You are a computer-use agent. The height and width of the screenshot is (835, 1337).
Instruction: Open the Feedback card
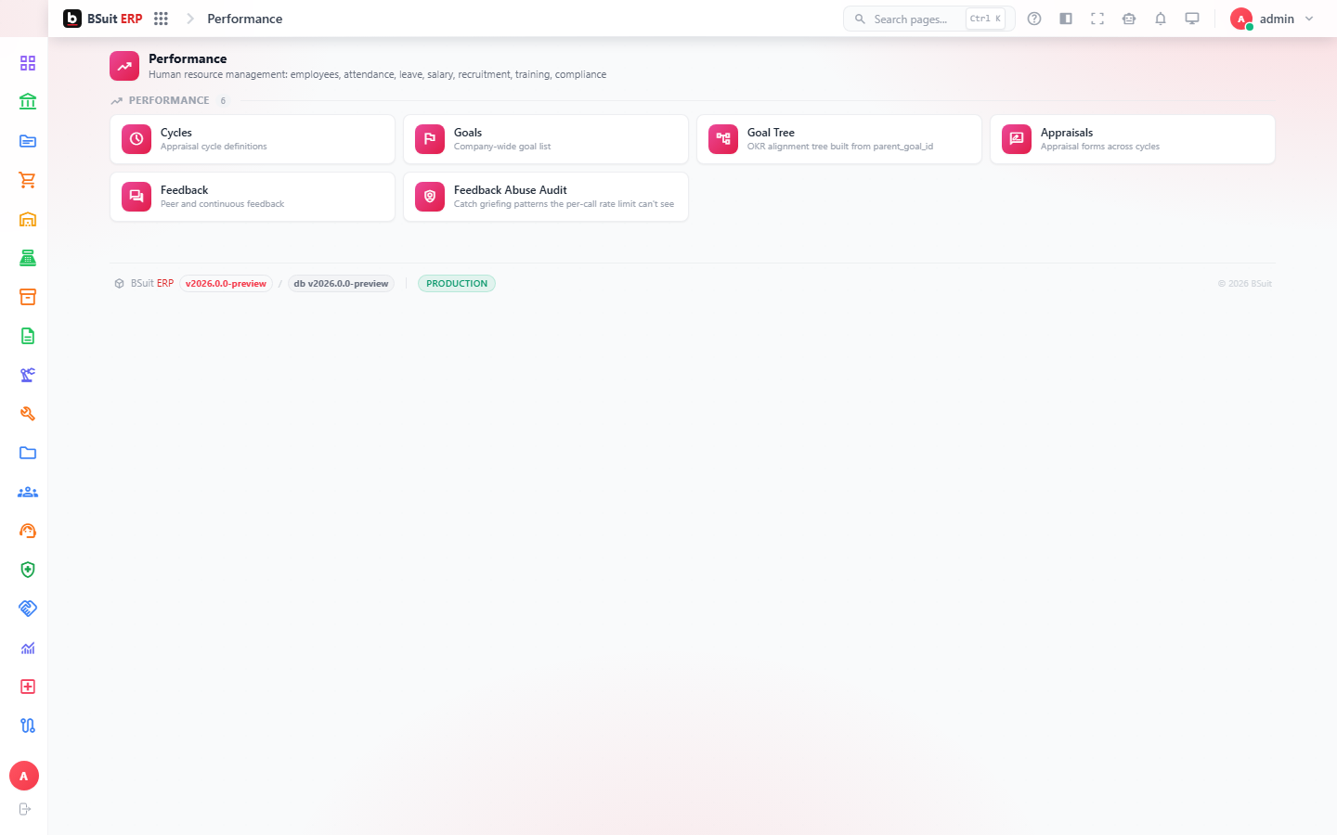(x=253, y=197)
